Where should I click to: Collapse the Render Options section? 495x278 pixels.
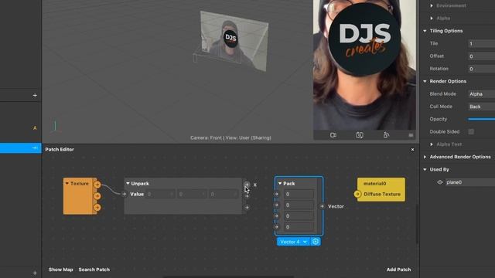pyautogui.click(x=425, y=81)
